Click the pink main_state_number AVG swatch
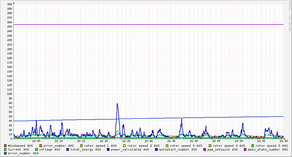 (245, 149)
